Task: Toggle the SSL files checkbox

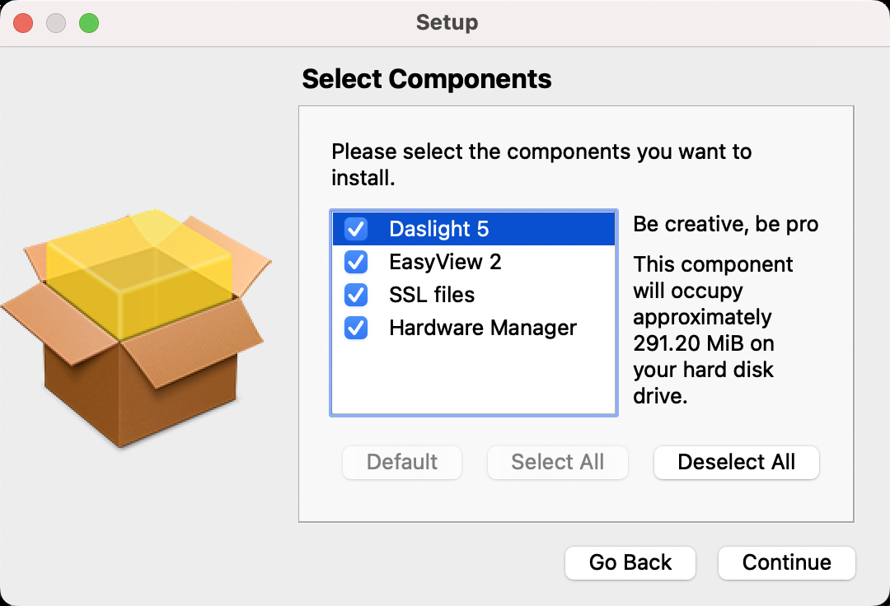Action: tap(356, 295)
